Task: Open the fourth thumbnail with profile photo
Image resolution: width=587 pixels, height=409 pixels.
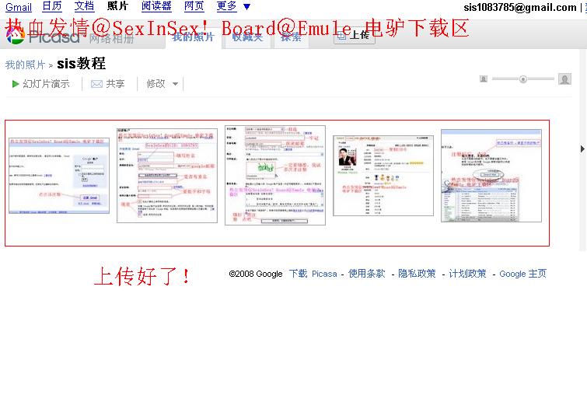Action: click(x=383, y=176)
